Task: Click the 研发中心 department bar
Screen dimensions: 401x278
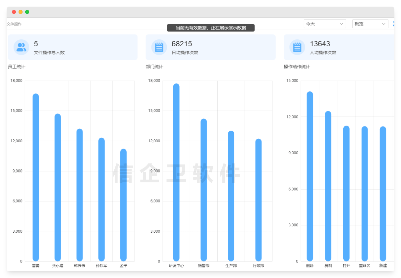Action: [x=176, y=172]
